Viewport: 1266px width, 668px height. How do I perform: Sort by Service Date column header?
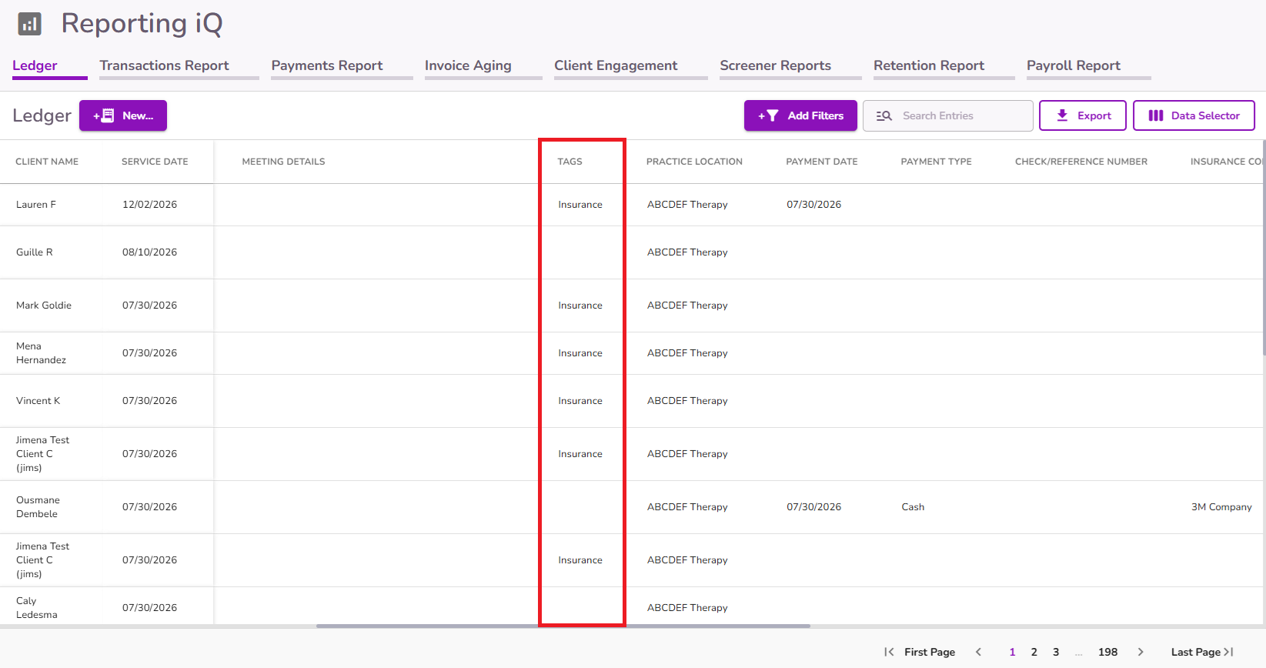(x=155, y=162)
